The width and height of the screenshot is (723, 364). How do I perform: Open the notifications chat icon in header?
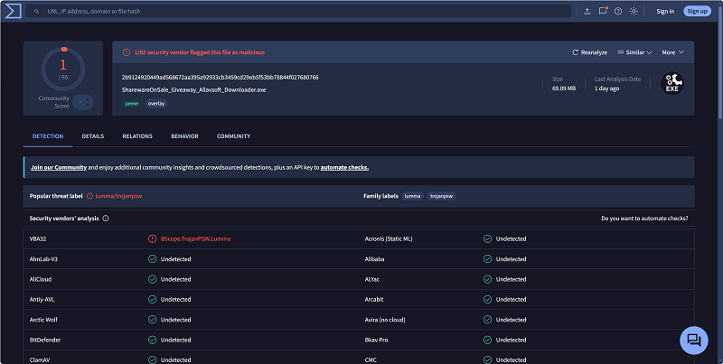coord(603,11)
